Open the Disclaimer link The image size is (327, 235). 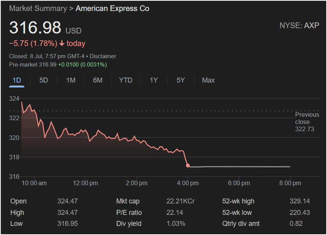[x=103, y=56]
